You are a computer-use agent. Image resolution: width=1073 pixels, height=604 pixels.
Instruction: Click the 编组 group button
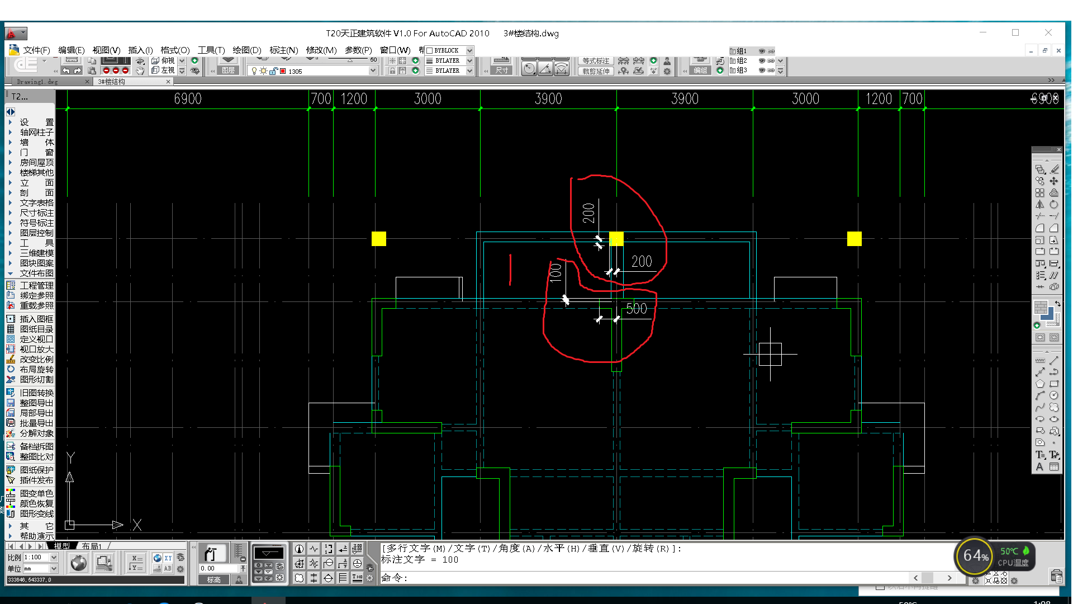click(x=700, y=70)
